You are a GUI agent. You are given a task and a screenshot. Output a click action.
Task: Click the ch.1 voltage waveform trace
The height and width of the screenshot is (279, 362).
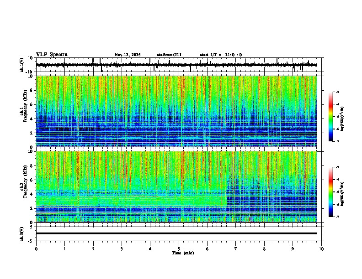click(176, 65)
